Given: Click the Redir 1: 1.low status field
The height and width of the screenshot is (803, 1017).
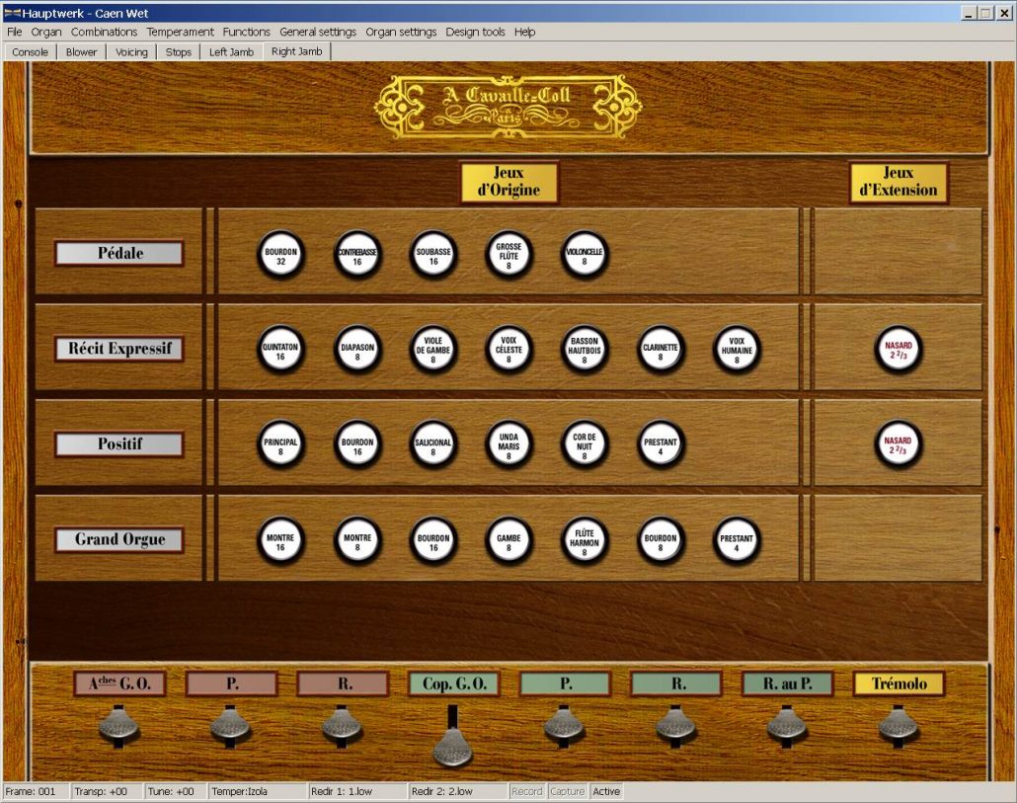Looking at the screenshot, I should tap(356, 791).
